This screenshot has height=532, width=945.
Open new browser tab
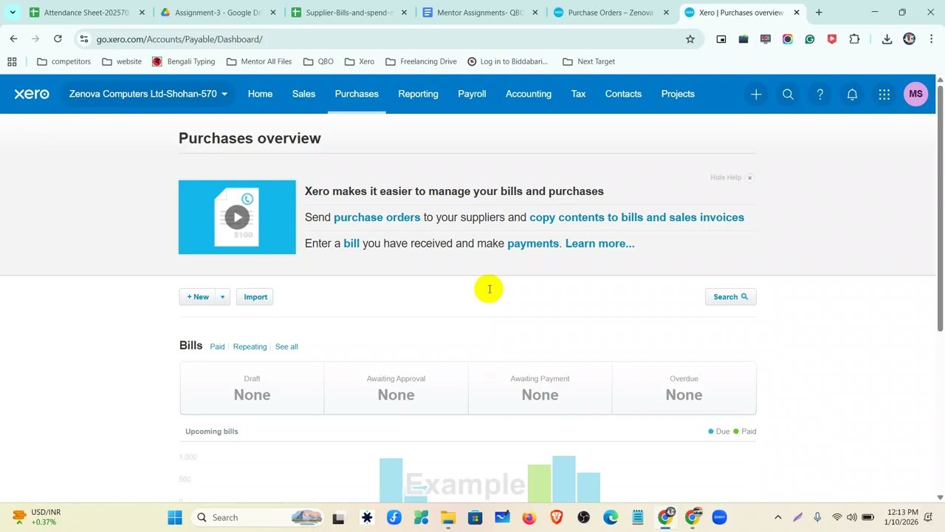point(818,13)
